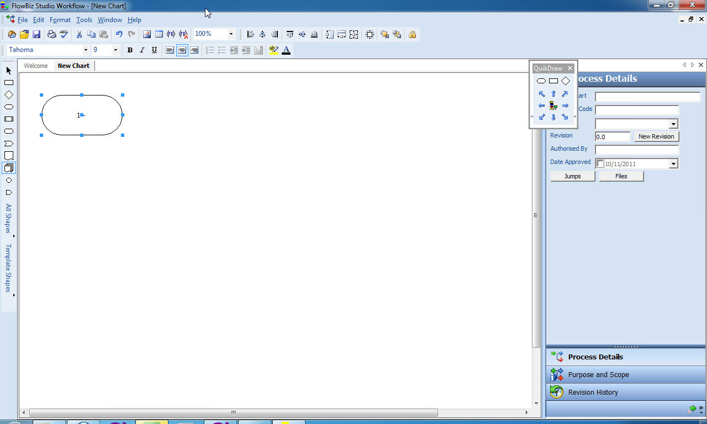Click the New Revision button
The image size is (707, 424).
click(x=656, y=136)
